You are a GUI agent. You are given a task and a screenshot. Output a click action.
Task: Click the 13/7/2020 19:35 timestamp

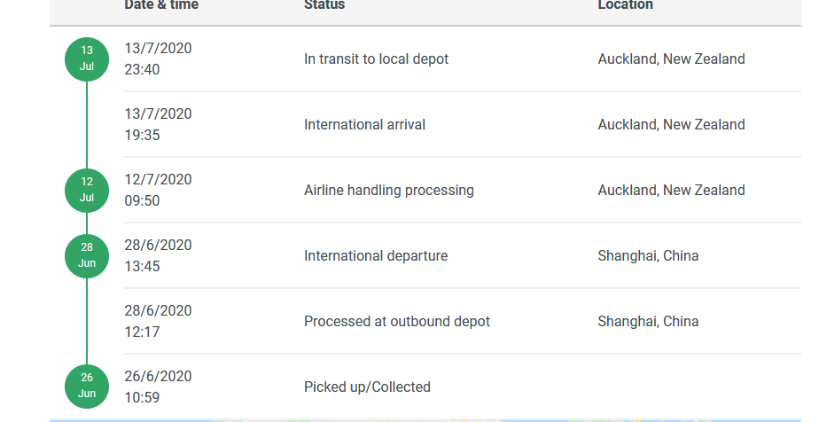(x=158, y=125)
